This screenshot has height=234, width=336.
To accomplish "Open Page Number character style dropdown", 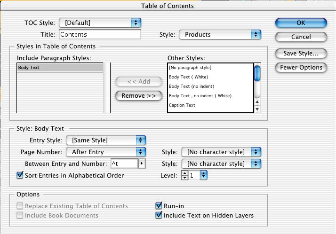I will pos(220,152).
